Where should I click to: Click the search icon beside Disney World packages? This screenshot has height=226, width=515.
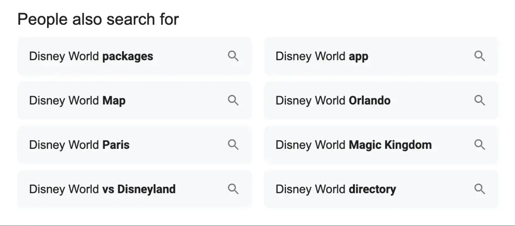point(234,56)
